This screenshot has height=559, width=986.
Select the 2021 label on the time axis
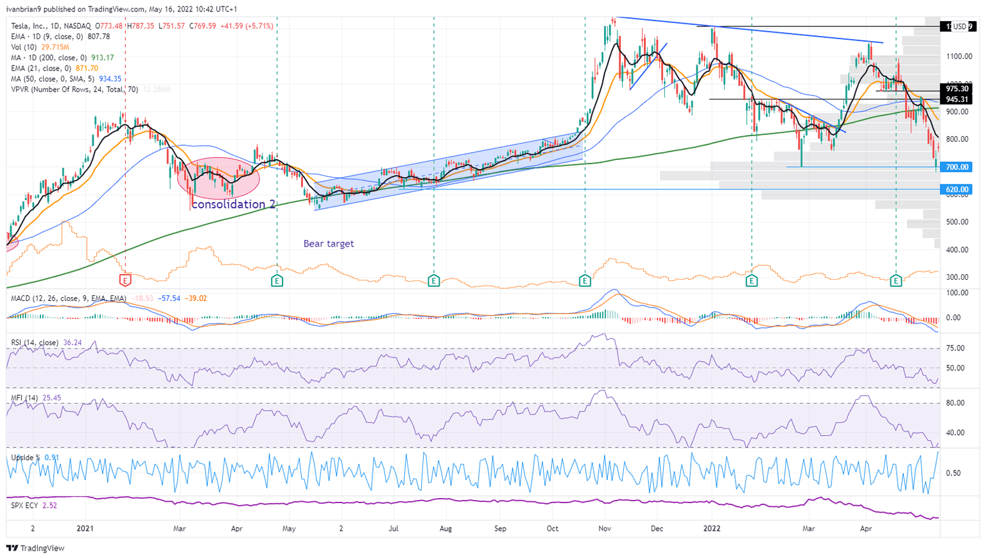click(85, 529)
